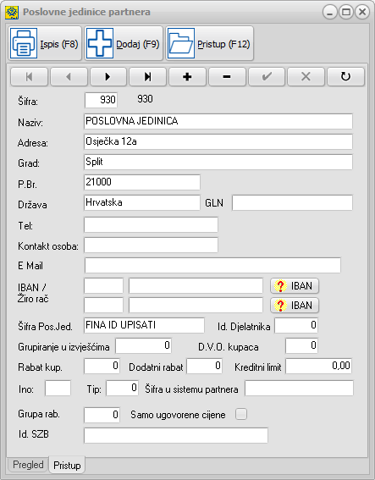Image resolution: width=375 pixels, height=480 pixels.
Task: Click the first IBAN check button
Action: pos(295,286)
